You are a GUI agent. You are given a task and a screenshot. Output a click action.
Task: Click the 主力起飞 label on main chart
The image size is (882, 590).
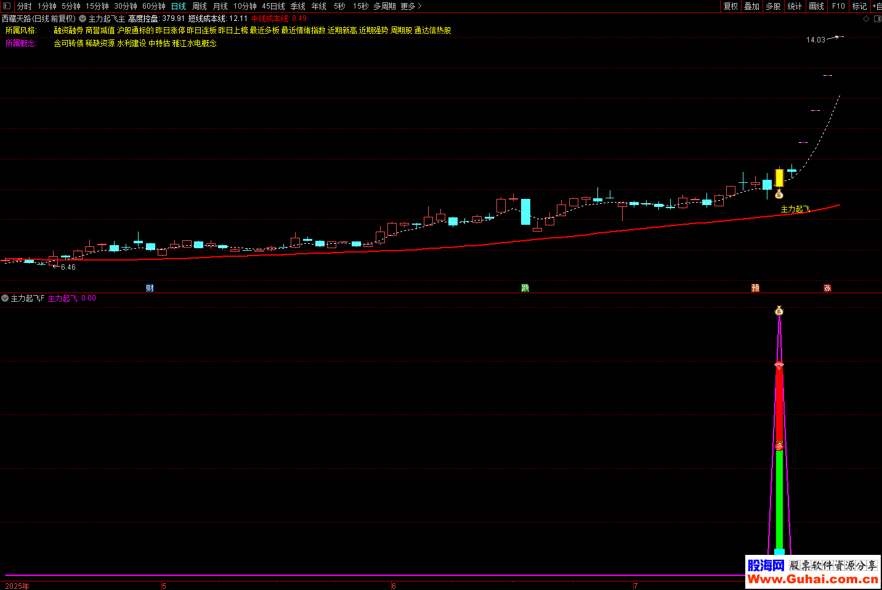coord(795,209)
